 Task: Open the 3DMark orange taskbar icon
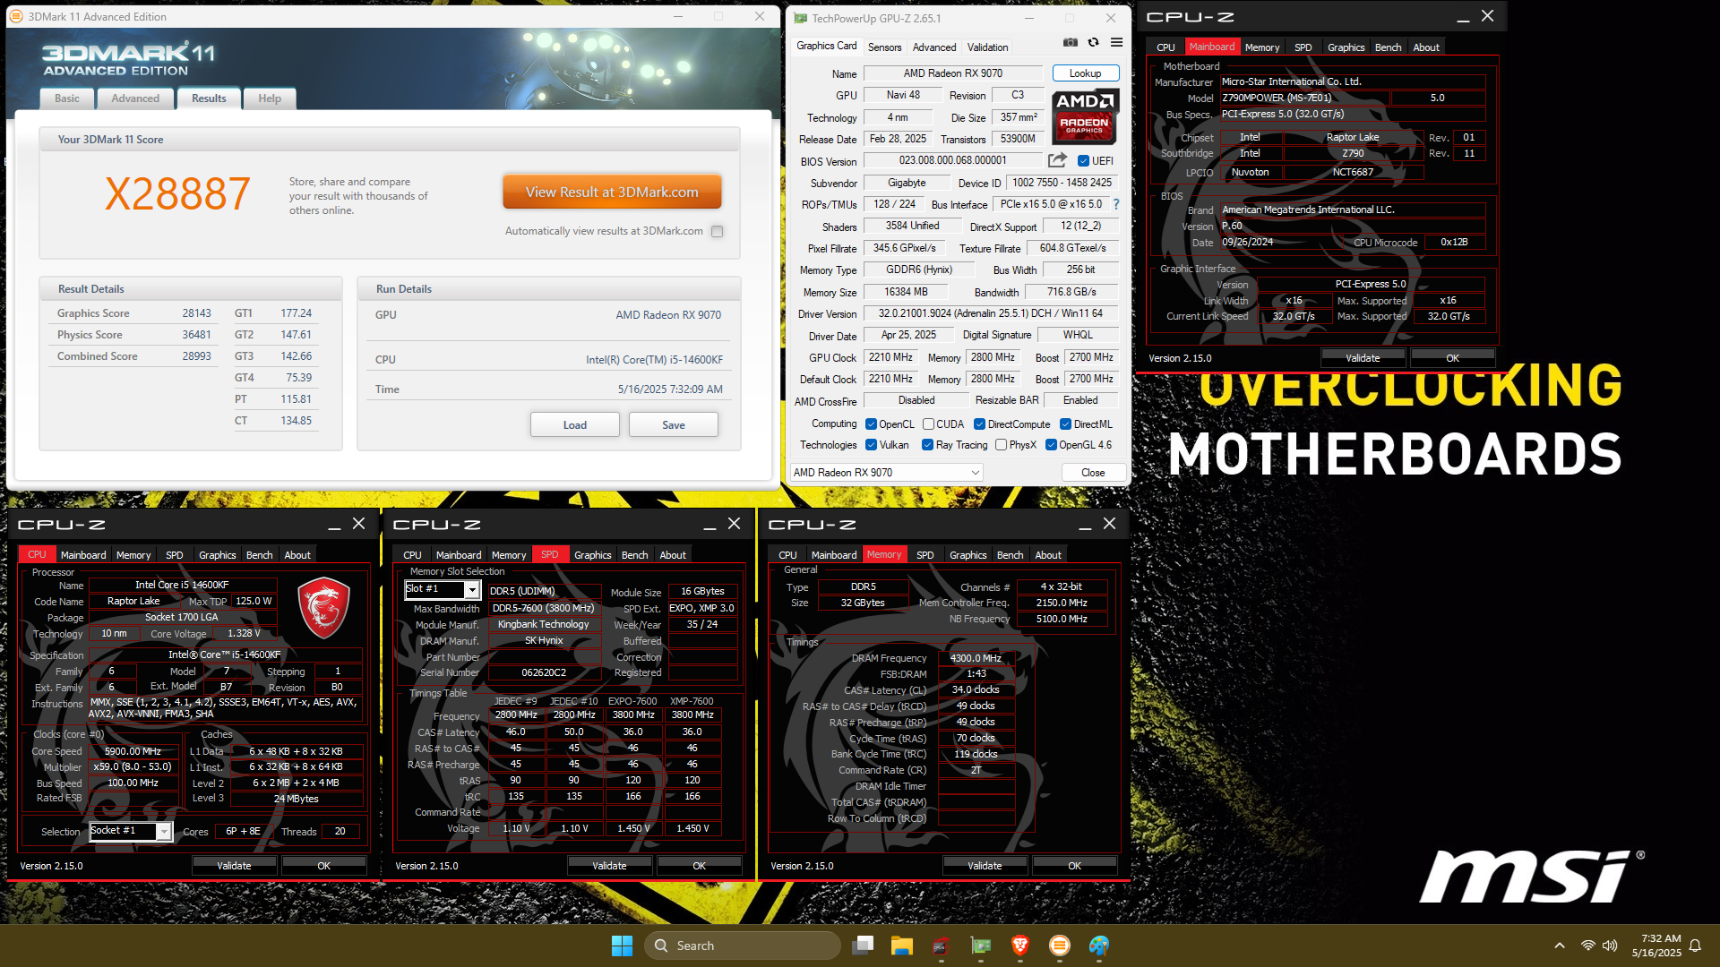(x=1060, y=946)
